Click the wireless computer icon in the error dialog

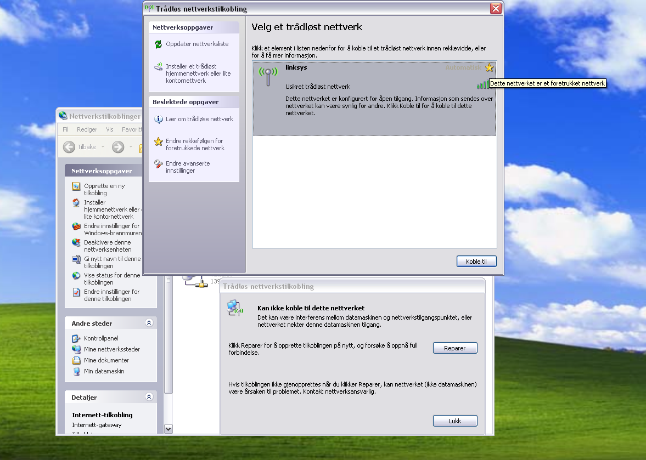[235, 308]
